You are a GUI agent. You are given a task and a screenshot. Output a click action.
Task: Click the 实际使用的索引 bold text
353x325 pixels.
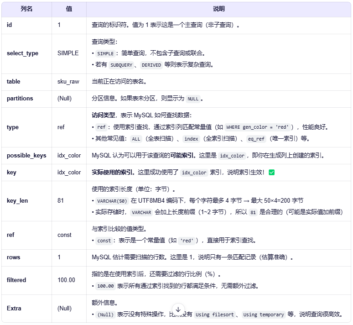coord(112,173)
